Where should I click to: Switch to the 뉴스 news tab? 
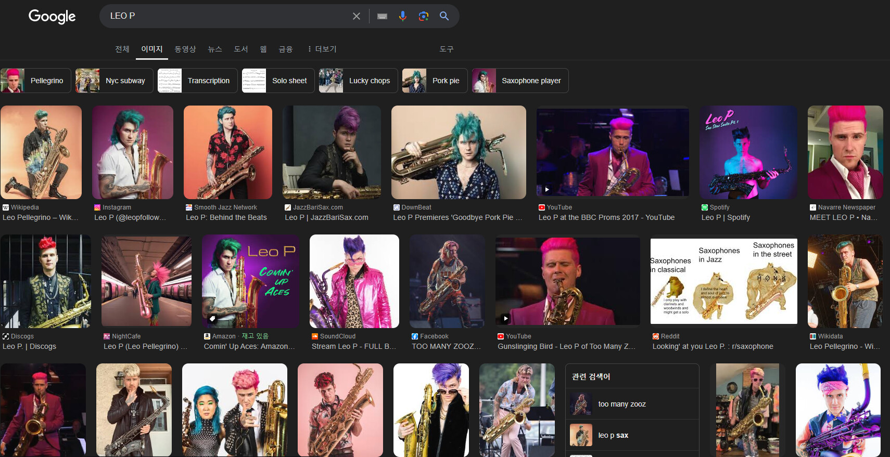(x=214, y=49)
